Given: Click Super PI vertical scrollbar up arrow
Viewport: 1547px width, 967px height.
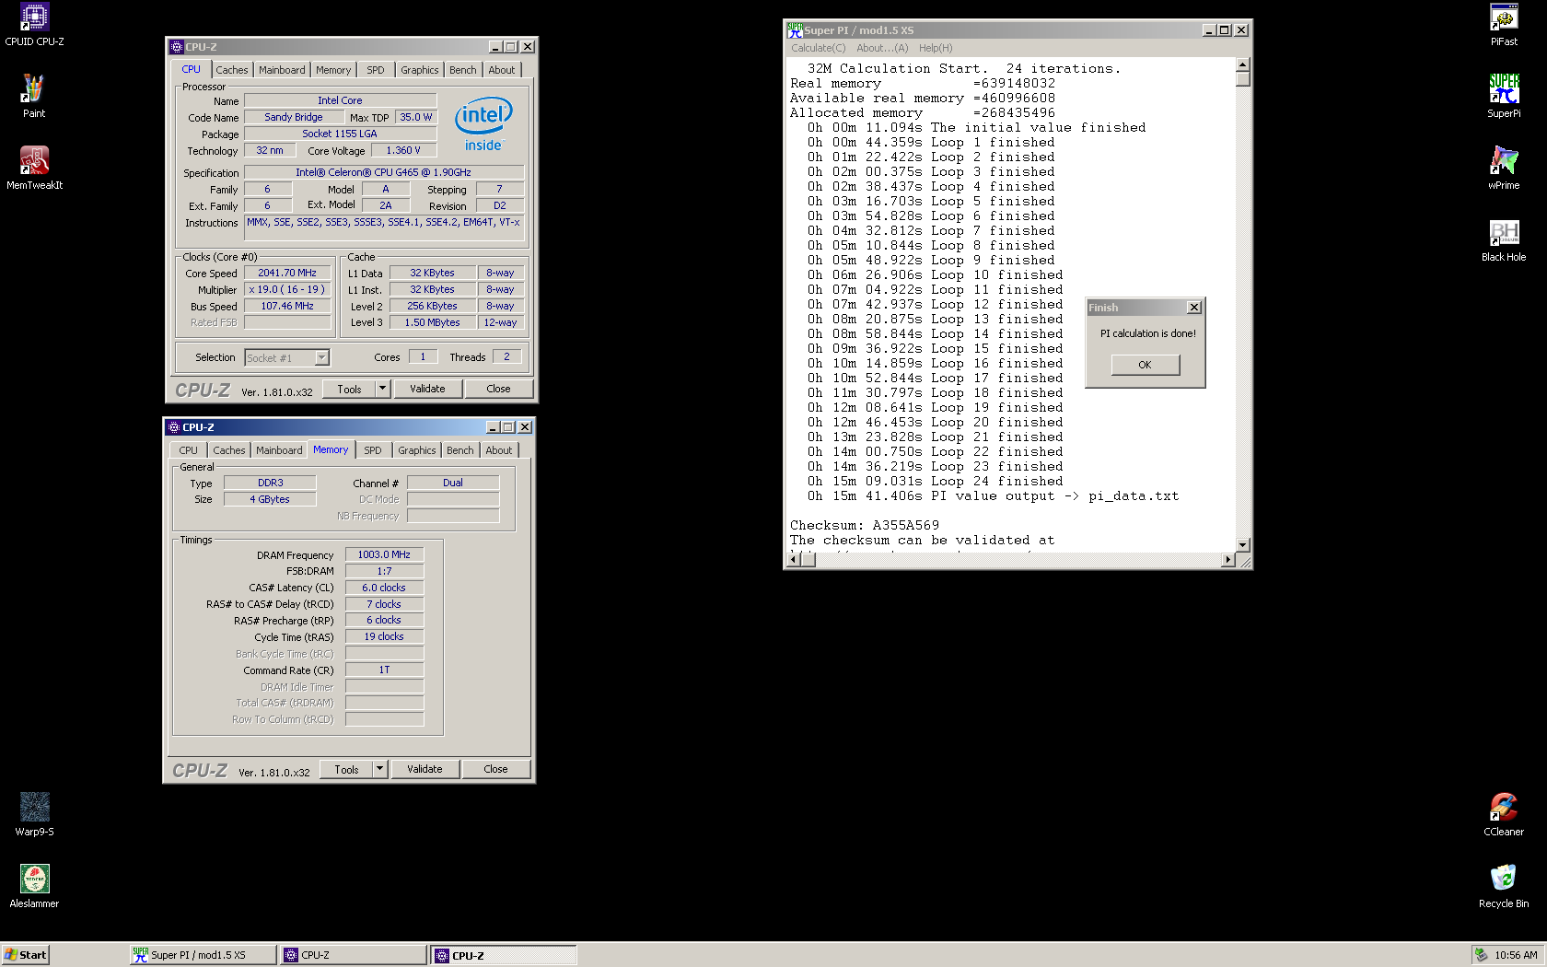Looking at the screenshot, I should 1242,64.
